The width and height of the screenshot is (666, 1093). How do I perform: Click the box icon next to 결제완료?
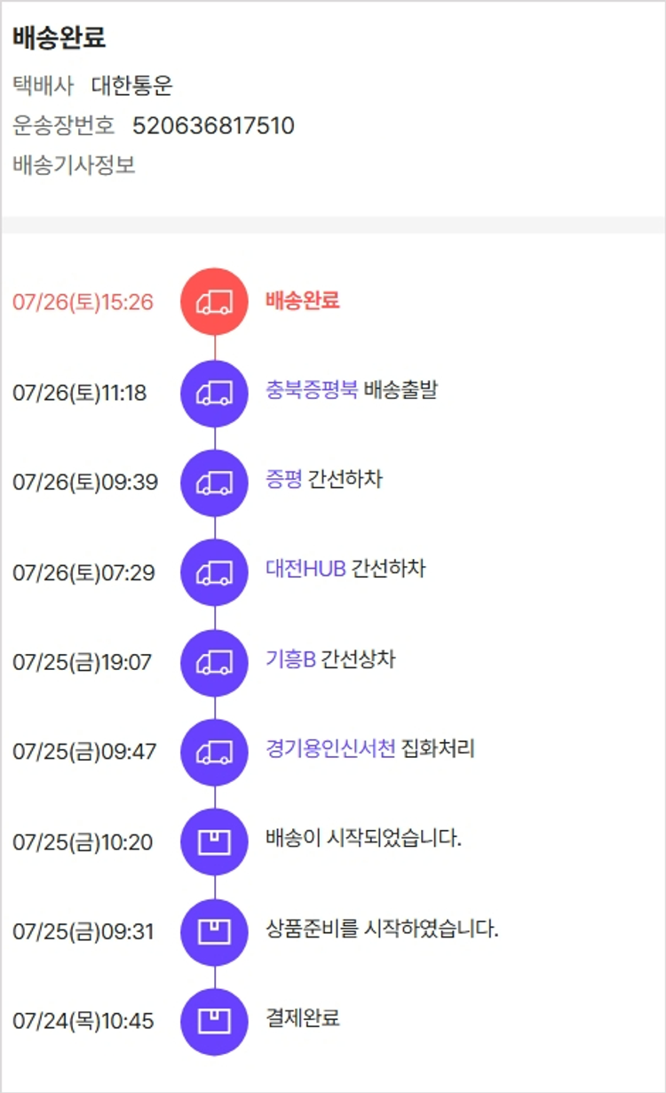[214, 1021]
